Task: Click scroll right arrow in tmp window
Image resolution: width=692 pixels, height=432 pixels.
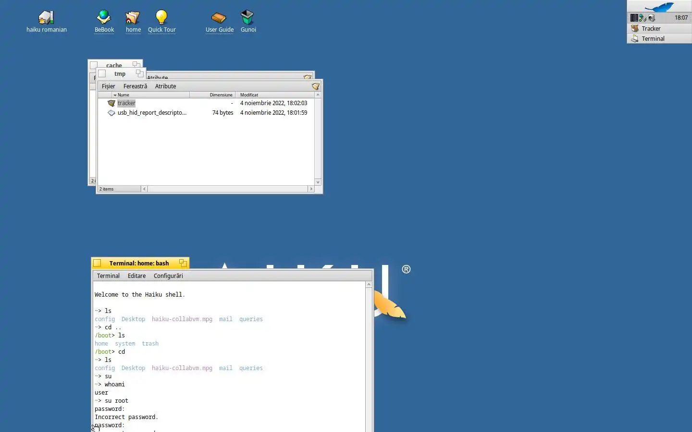Action: click(x=311, y=189)
